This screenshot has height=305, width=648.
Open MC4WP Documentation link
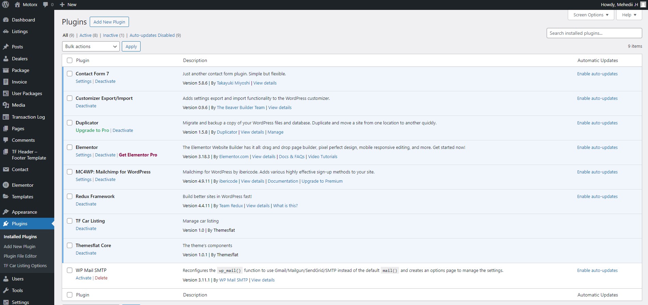pyautogui.click(x=283, y=181)
